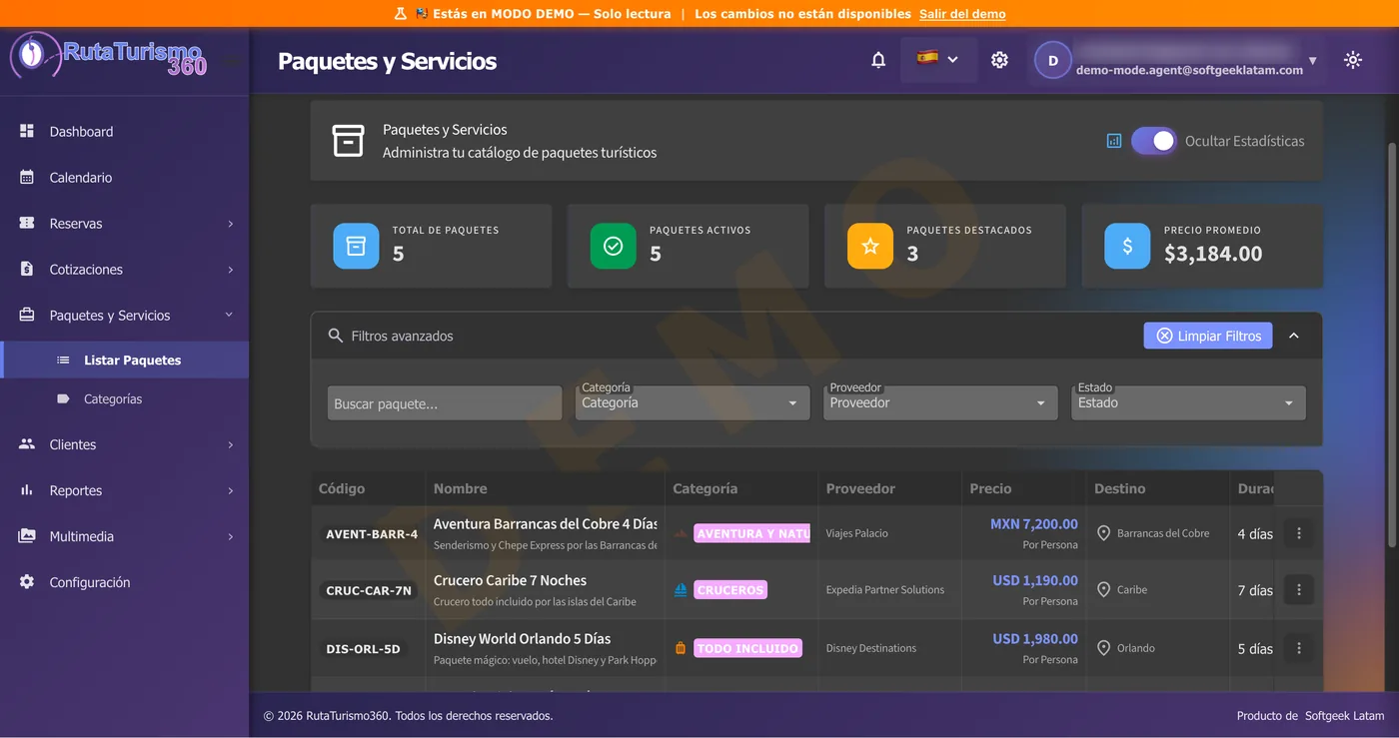The image size is (1399, 738).
Task: Open the language flag dropdown
Action: (x=937, y=59)
